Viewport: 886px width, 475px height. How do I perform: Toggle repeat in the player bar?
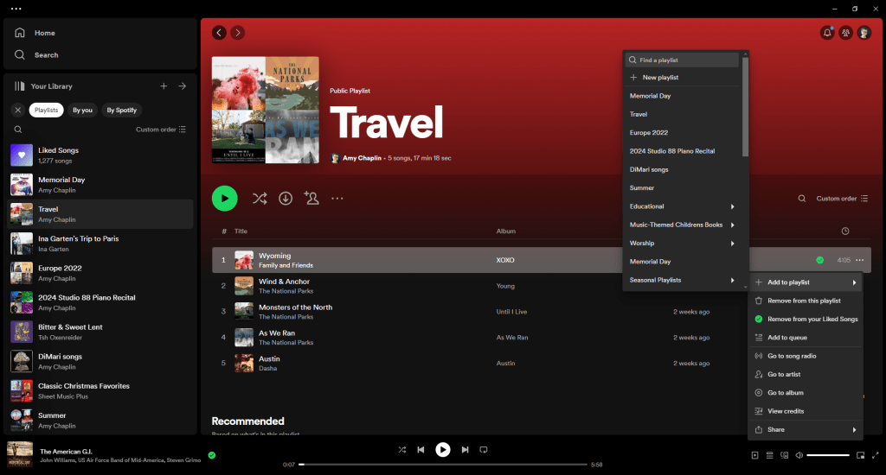(x=484, y=450)
